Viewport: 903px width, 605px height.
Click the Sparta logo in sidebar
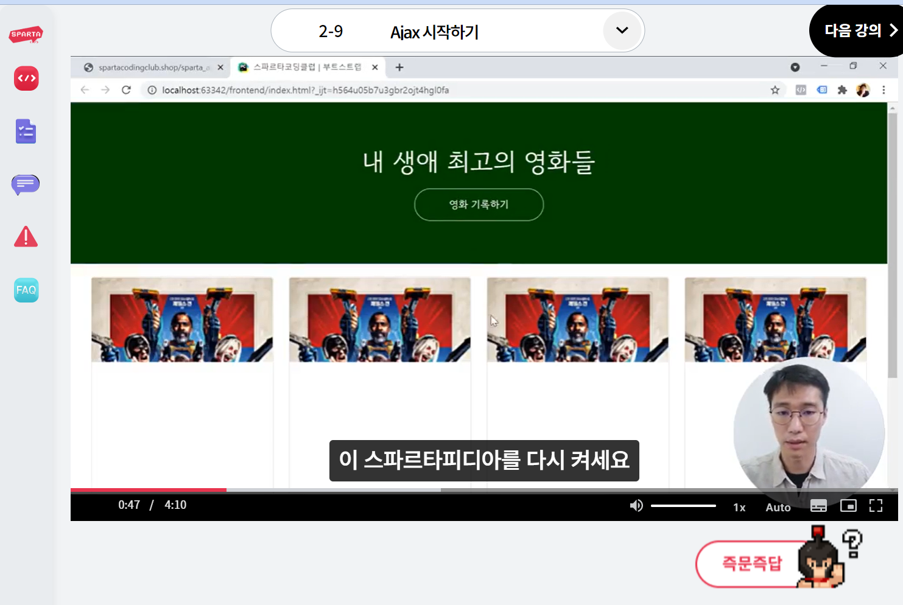click(x=26, y=35)
